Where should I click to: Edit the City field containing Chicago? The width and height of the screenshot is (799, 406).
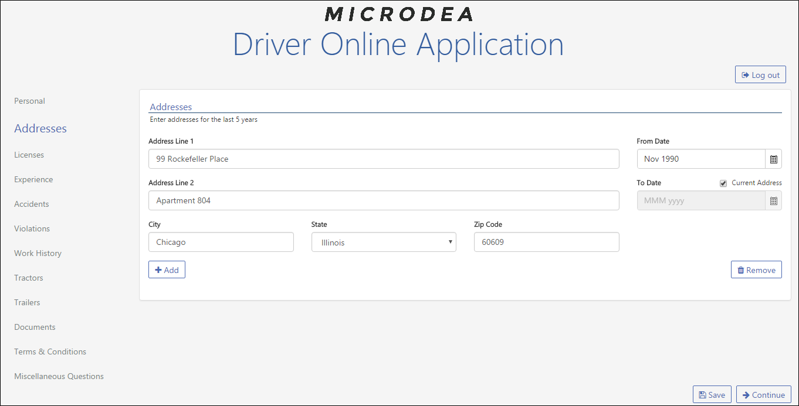pyautogui.click(x=221, y=242)
